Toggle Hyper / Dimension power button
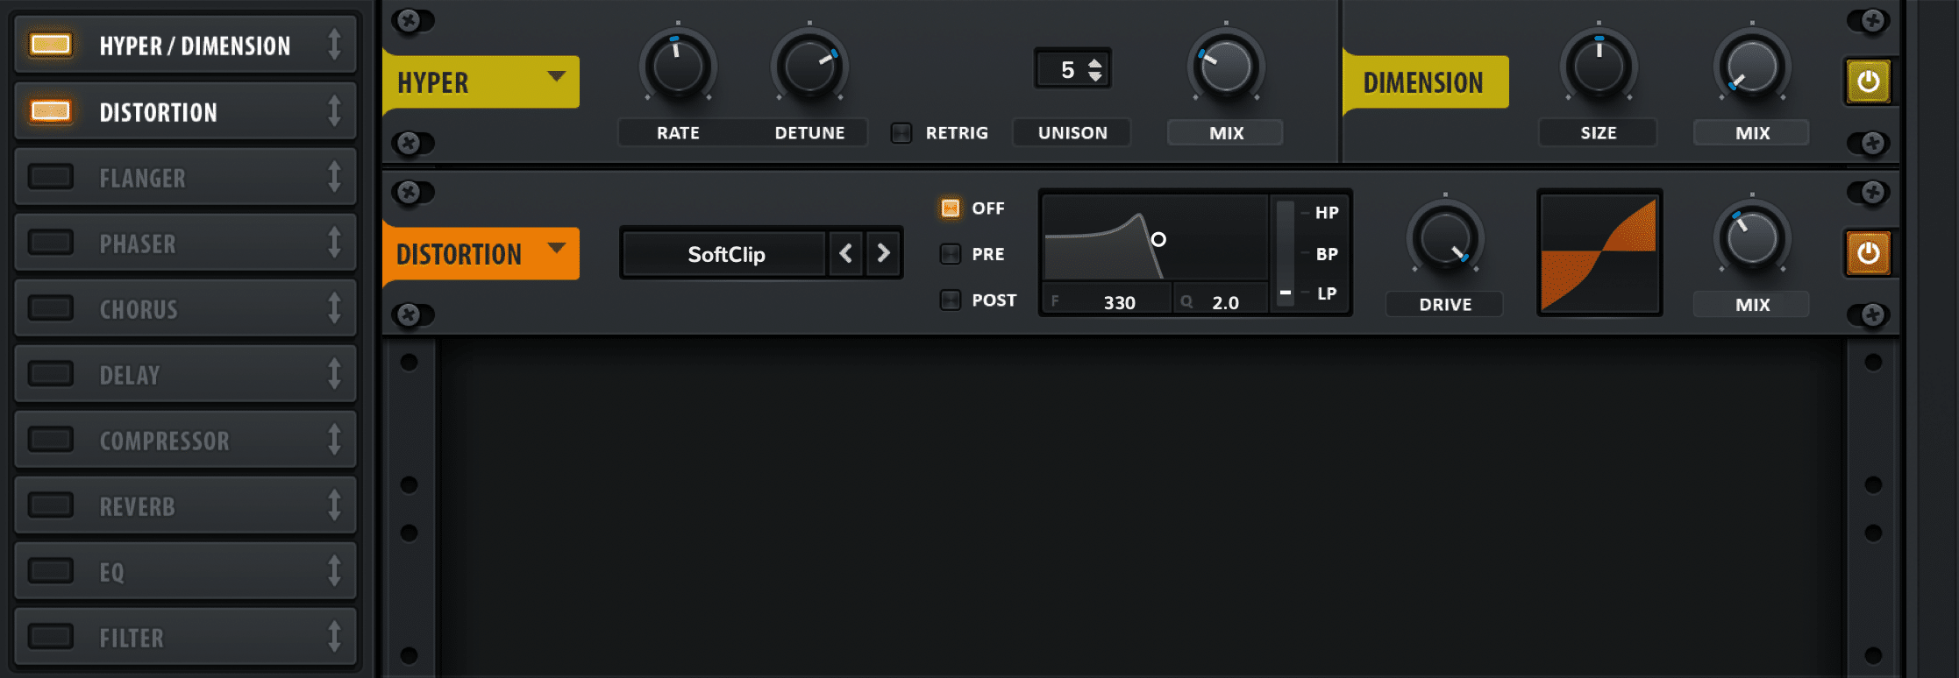1959x678 pixels. (1868, 81)
